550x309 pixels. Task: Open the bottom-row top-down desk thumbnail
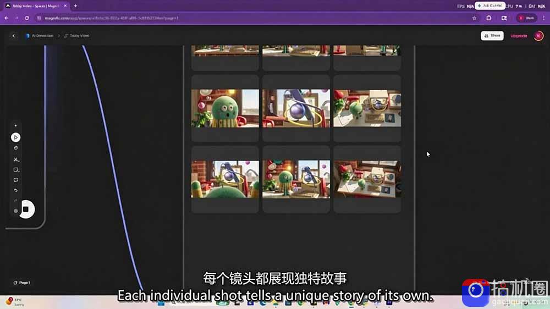(x=367, y=179)
